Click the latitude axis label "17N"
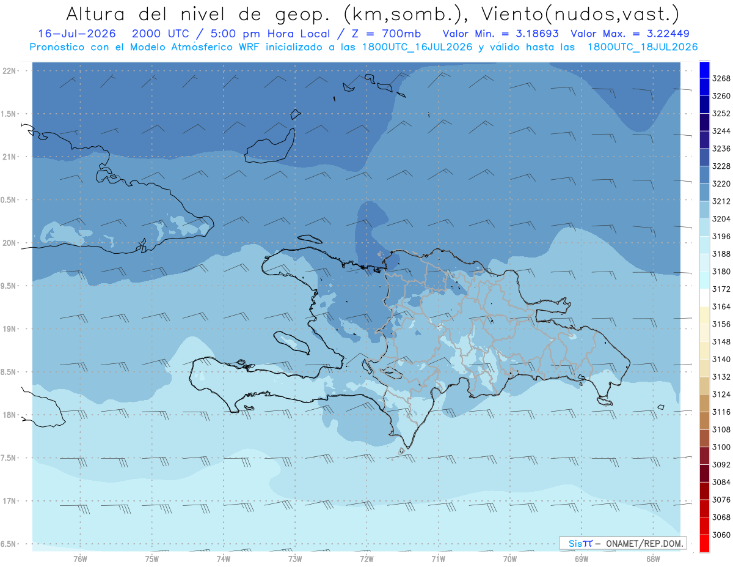 [9, 501]
